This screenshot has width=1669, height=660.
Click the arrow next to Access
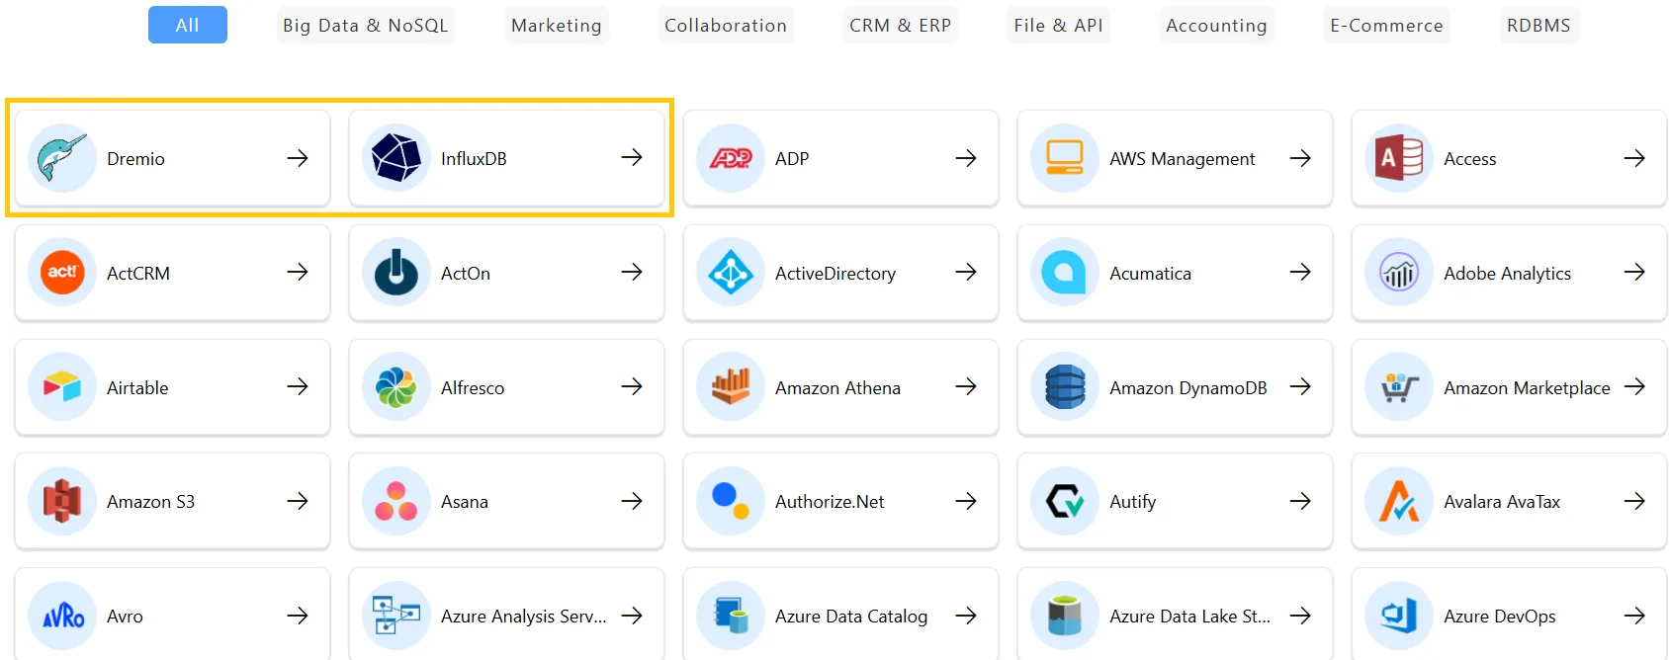(1634, 158)
